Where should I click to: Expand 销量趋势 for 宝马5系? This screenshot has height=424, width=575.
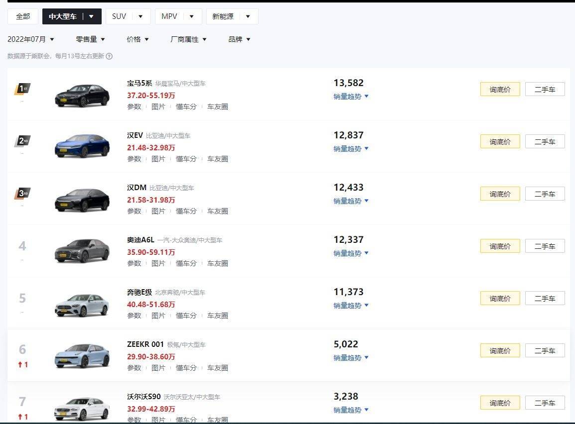(351, 97)
